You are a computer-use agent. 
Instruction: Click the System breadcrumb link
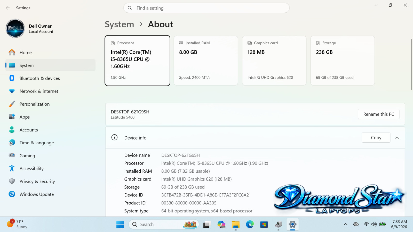coord(120,24)
